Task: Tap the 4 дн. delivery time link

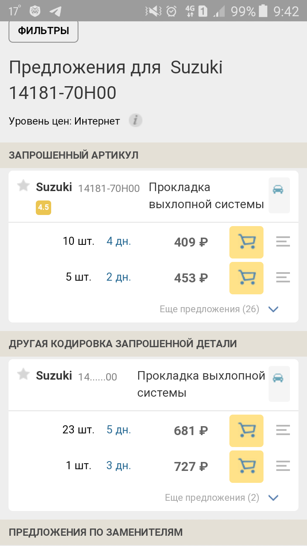Action: (119, 241)
